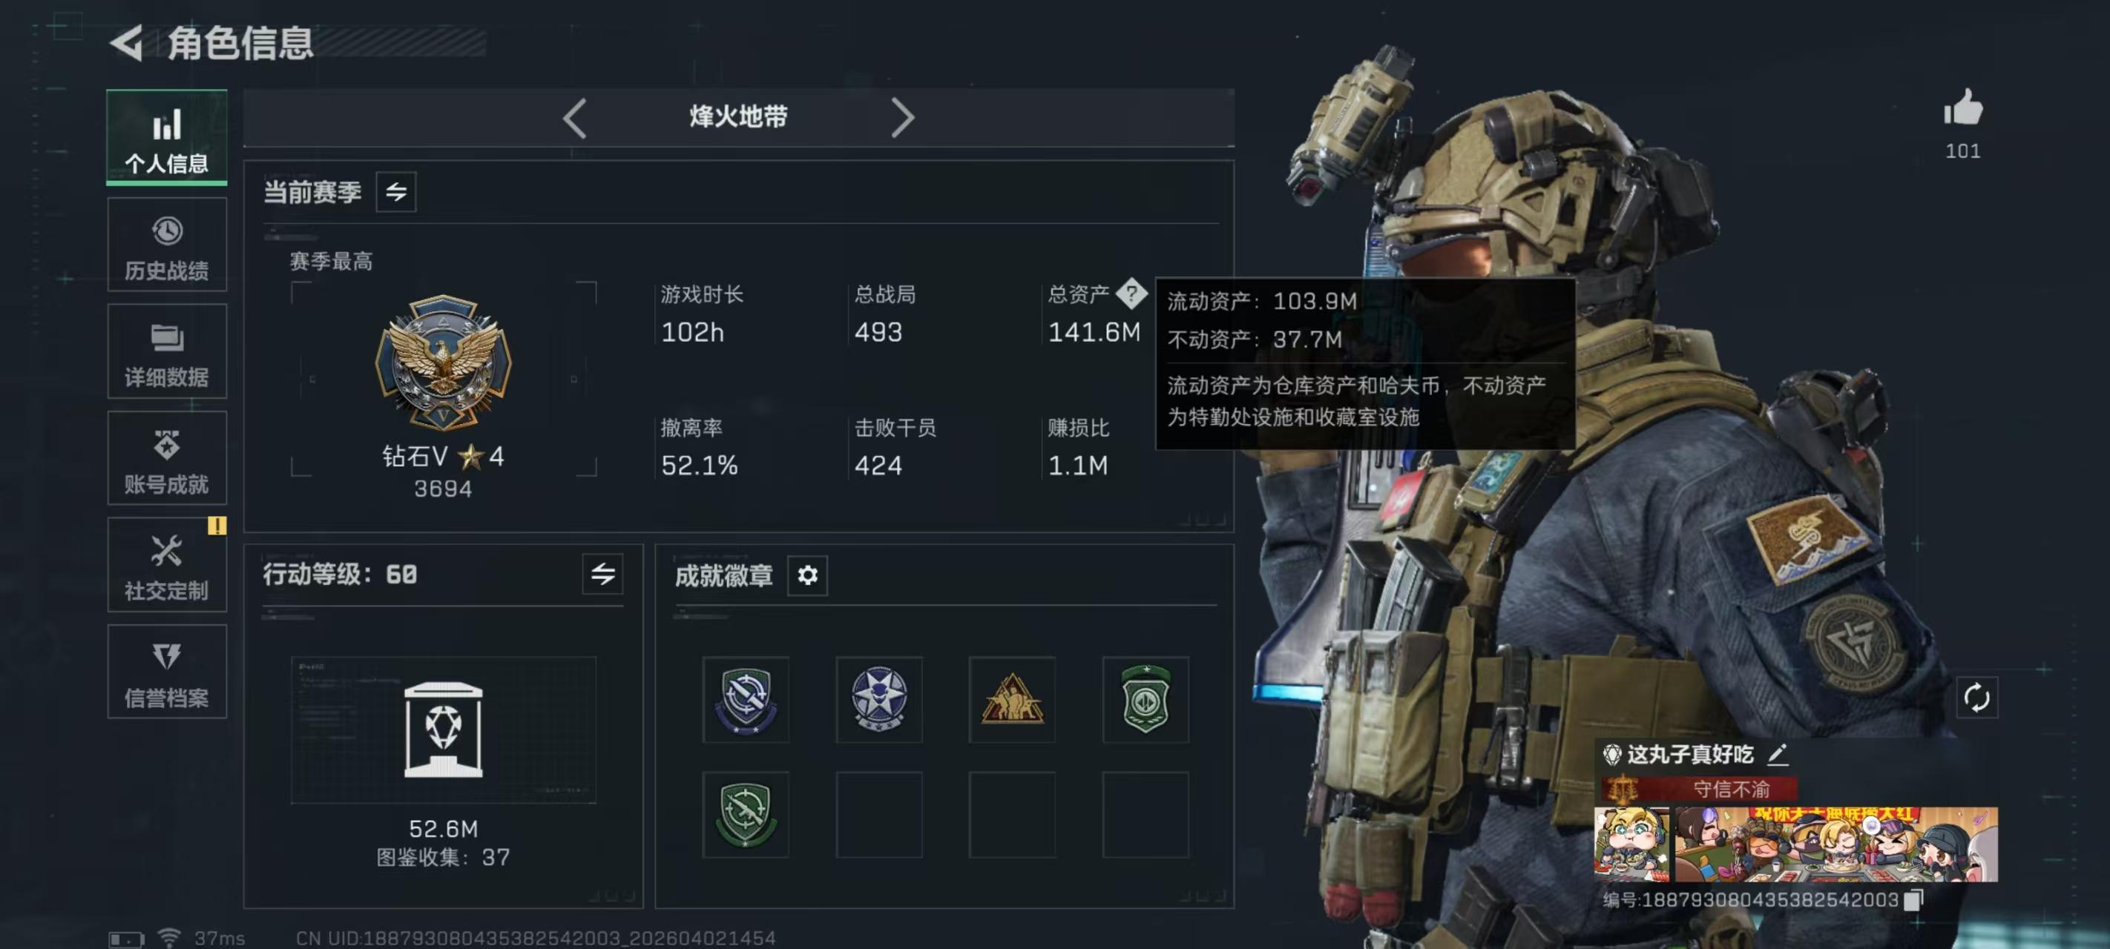Open the 详细数据 tab

[x=166, y=351]
